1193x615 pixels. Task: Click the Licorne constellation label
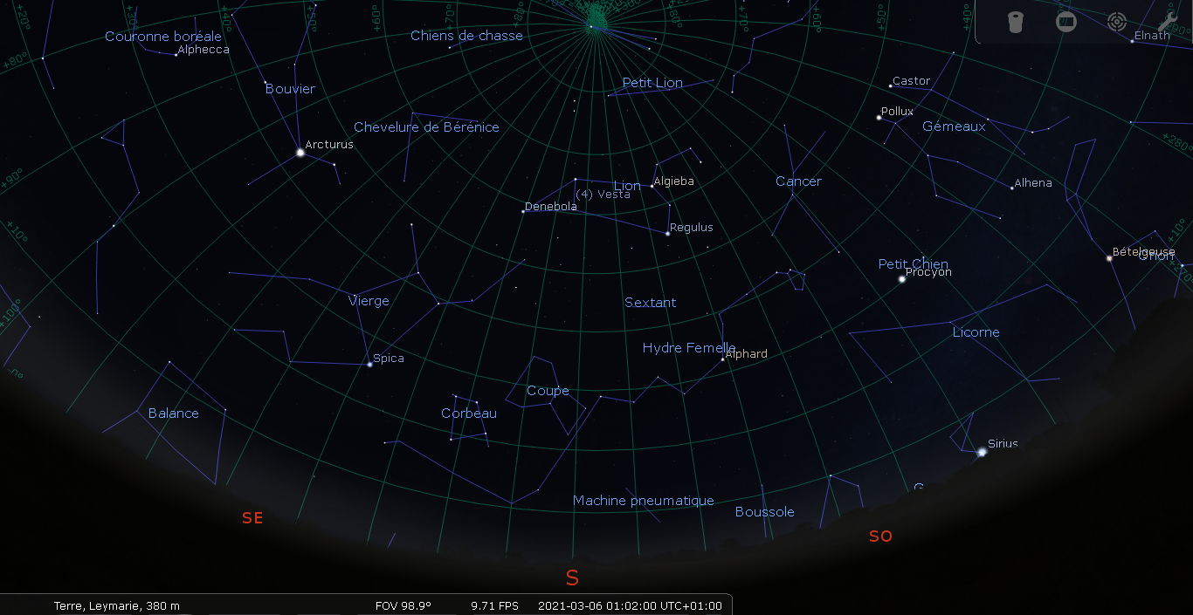[x=976, y=332]
